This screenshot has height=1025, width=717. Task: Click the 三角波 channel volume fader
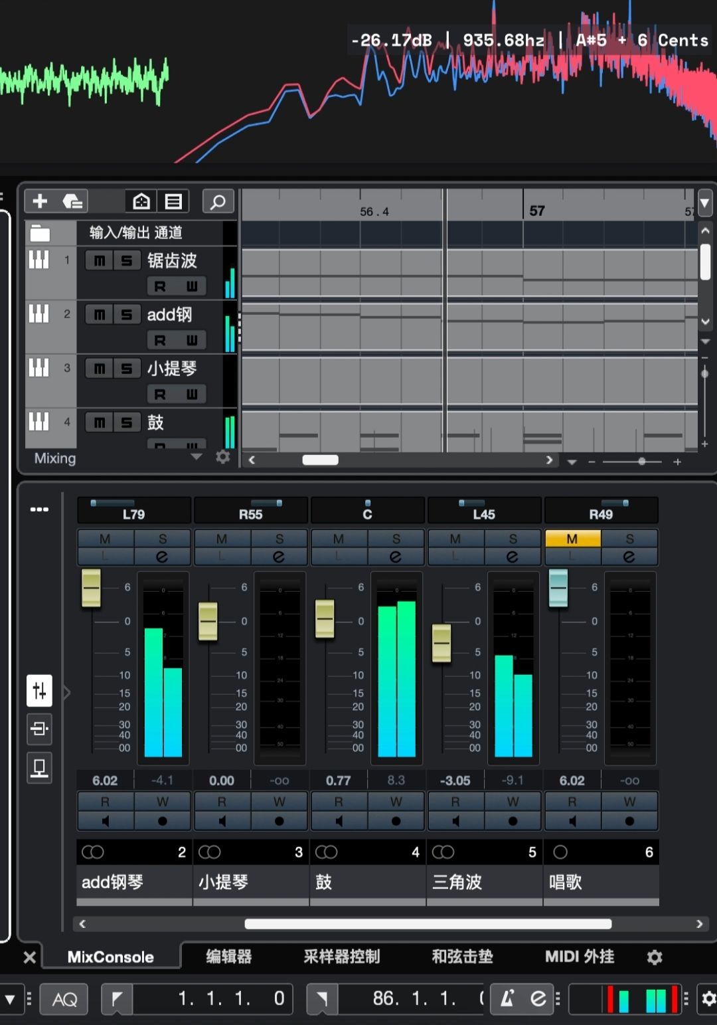click(x=441, y=643)
